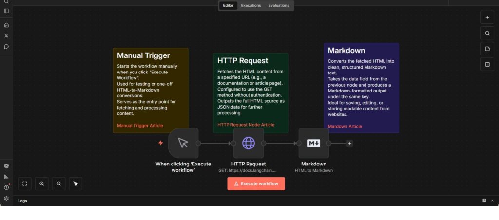The height and width of the screenshot is (220, 499).
Task: Zoom out of the workflow canvas
Action: coord(58,183)
